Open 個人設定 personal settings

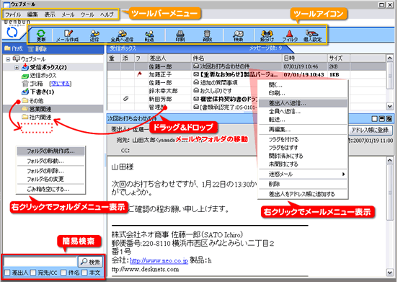coord(312,35)
